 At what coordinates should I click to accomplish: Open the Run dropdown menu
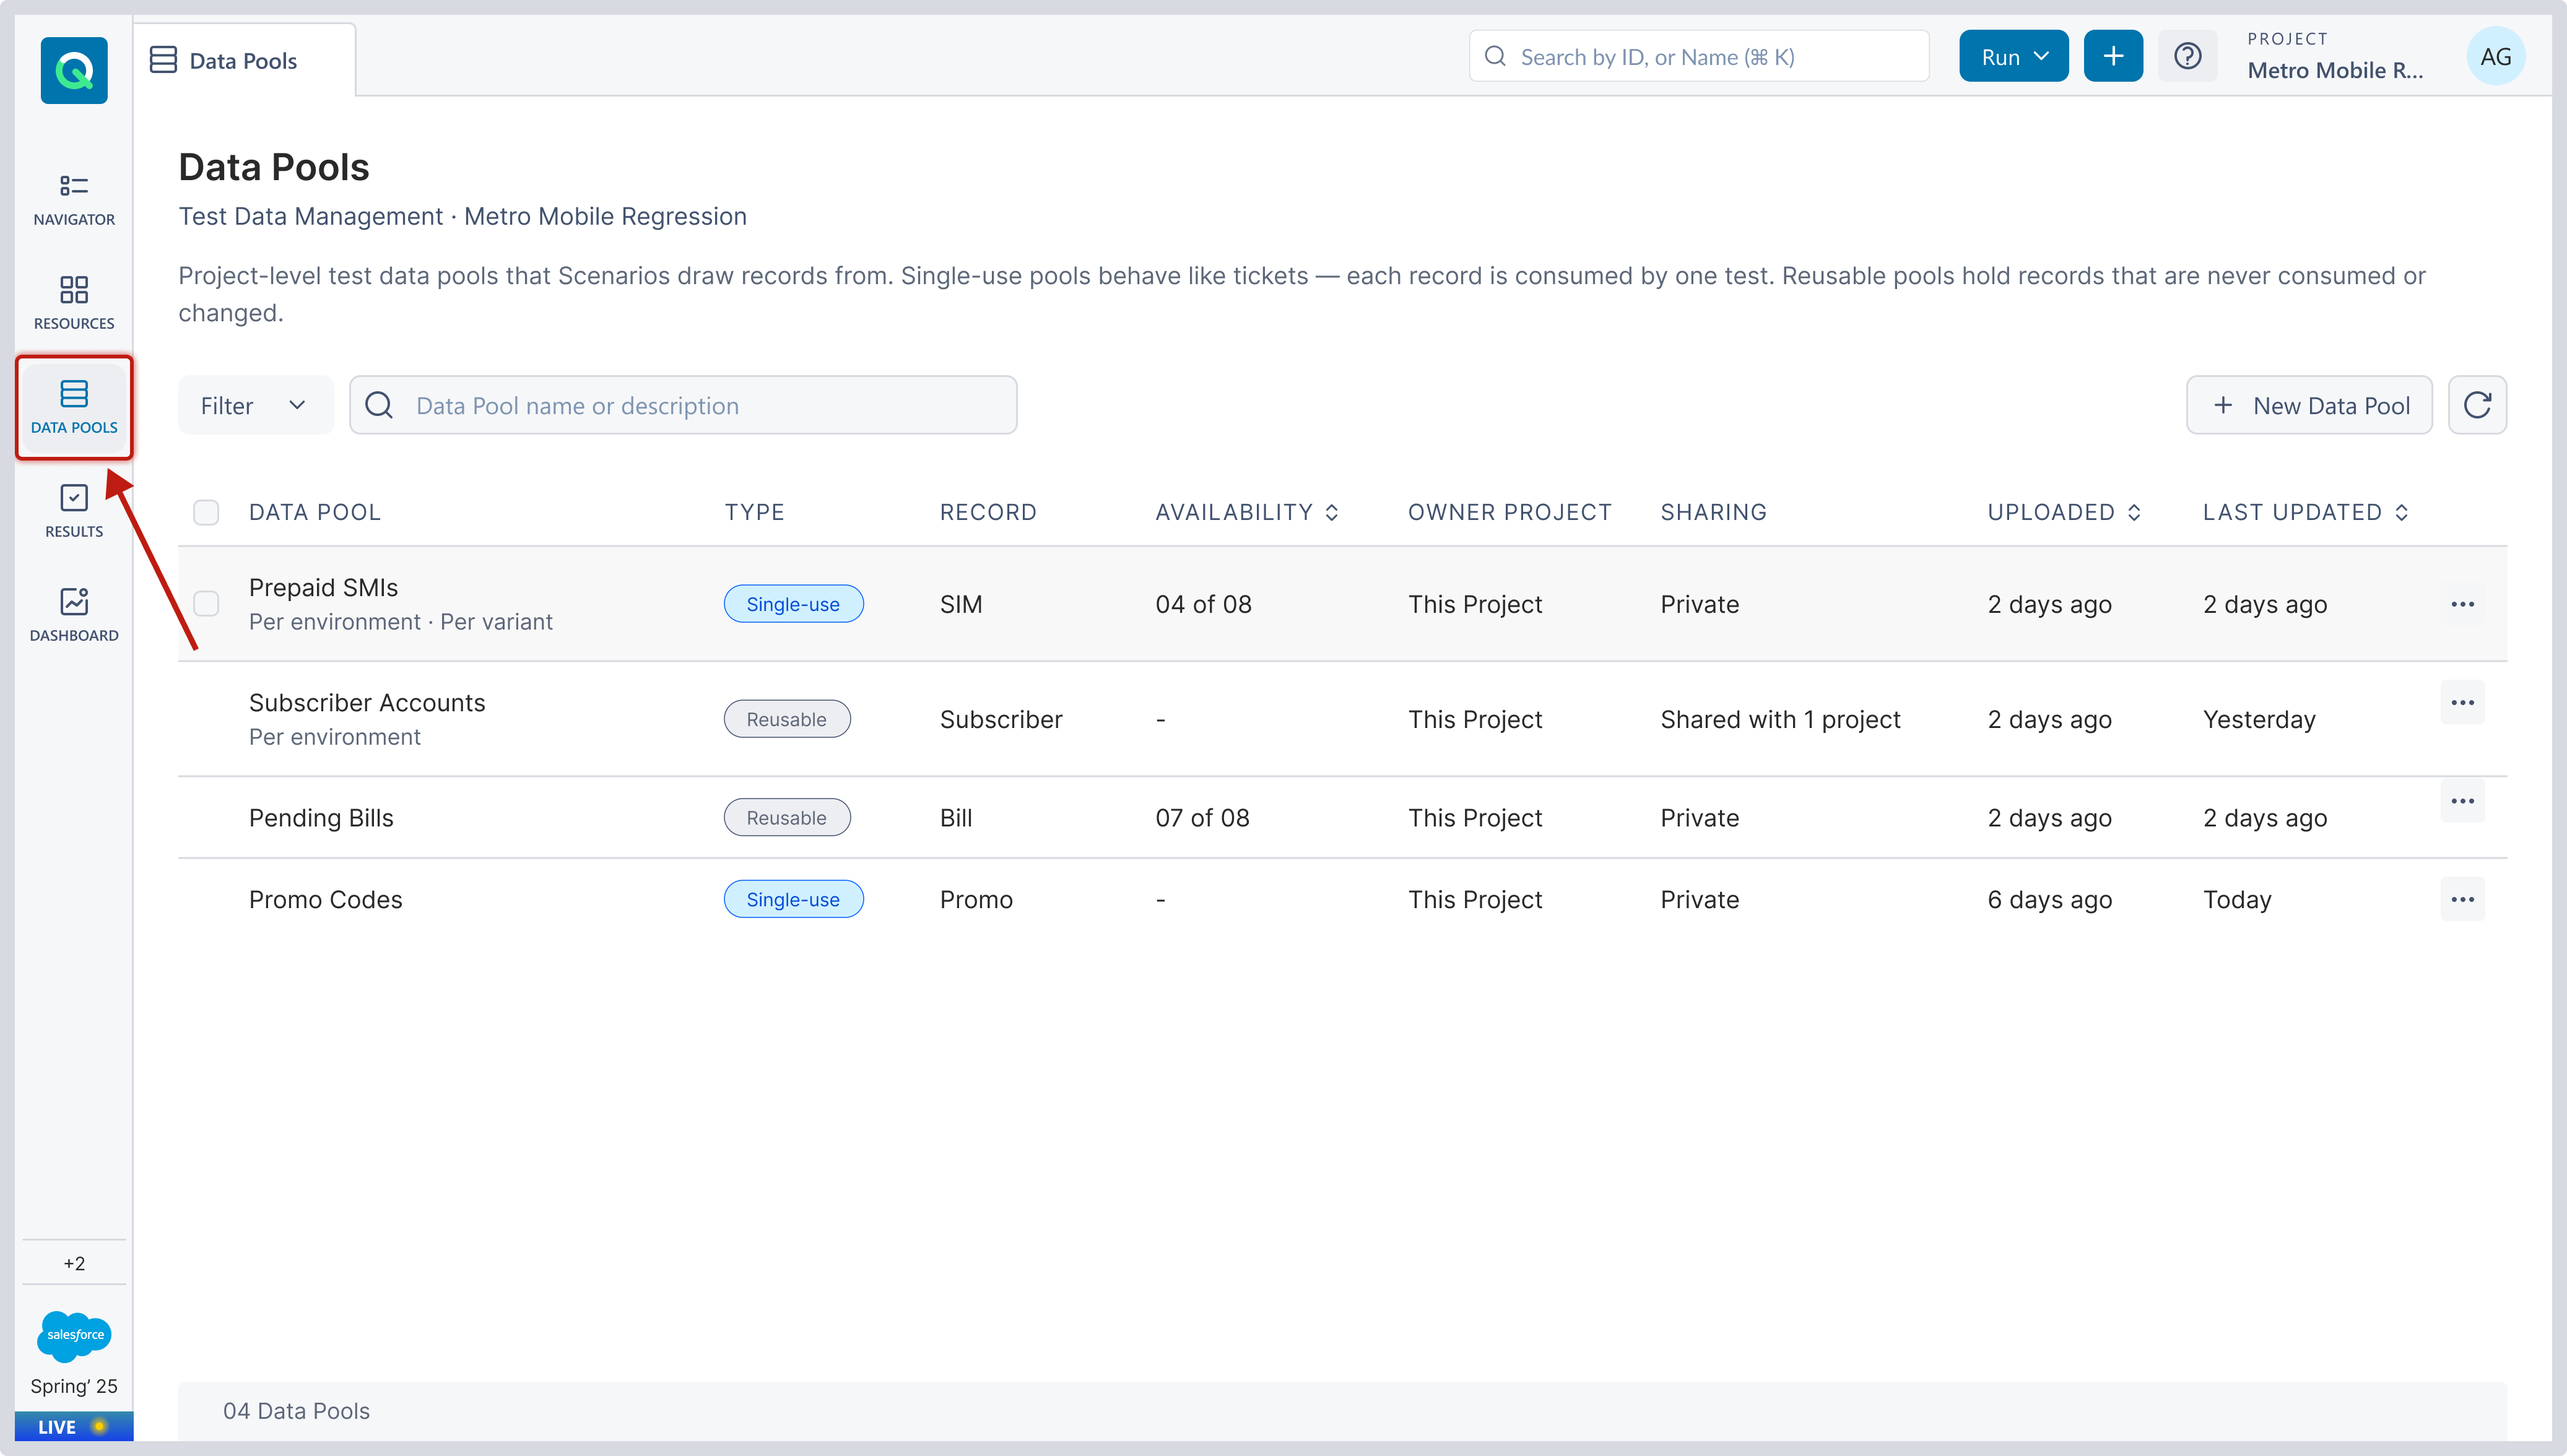tap(2013, 56)
